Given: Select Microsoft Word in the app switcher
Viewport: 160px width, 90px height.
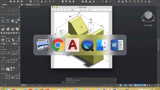Looking at the screenshot, I should tap(117, 45).
